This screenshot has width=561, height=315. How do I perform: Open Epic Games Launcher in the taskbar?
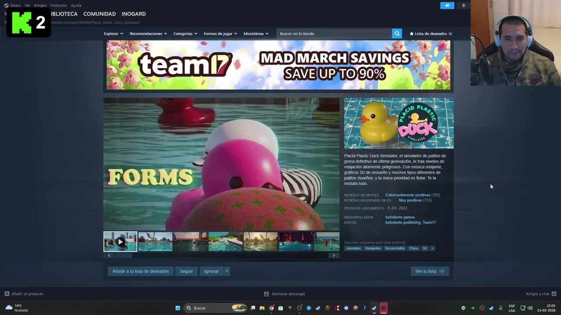290,308
